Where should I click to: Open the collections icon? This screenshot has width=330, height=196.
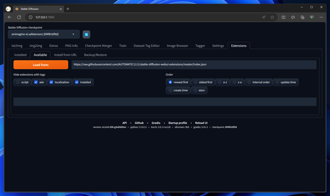(x=302, y=17)
